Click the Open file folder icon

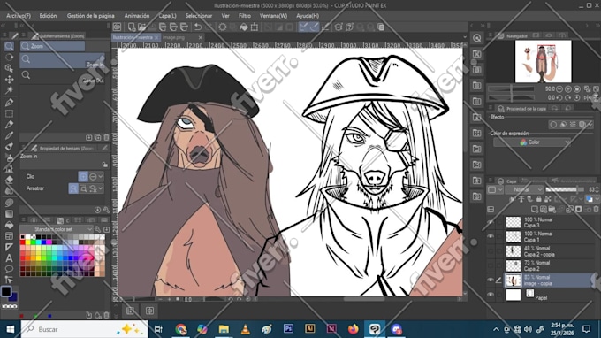[x=141, y=27]
